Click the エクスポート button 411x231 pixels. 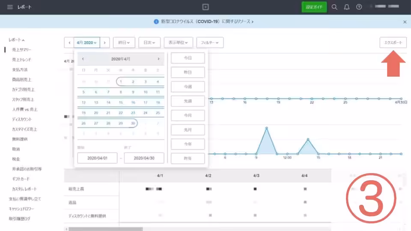coord(393,42)
